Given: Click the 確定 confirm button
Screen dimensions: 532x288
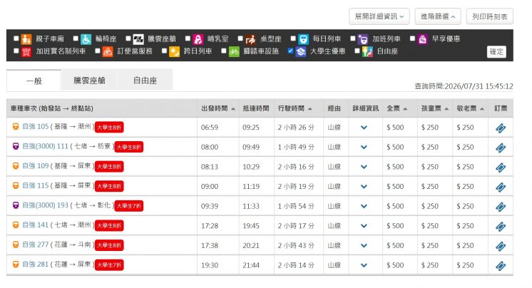Looking at the screenshot, I should 496,52.
